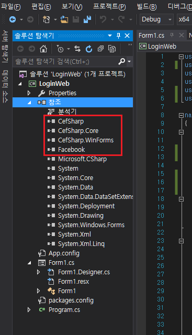The width and height of the screenshot is (192, 335).
Task: Open the 서버 탐색기 side tab
Action: (x=5, y=47)
